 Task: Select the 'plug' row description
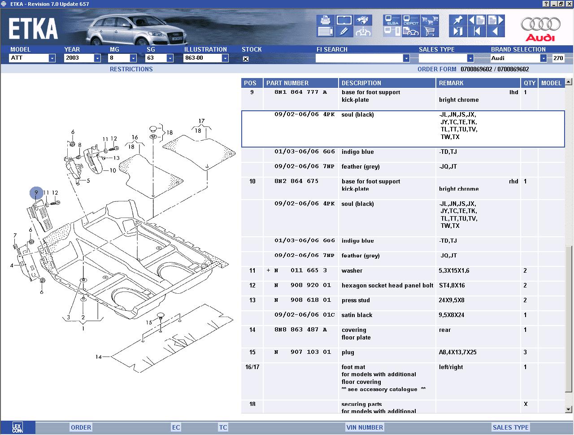click(x=348, y=352)
